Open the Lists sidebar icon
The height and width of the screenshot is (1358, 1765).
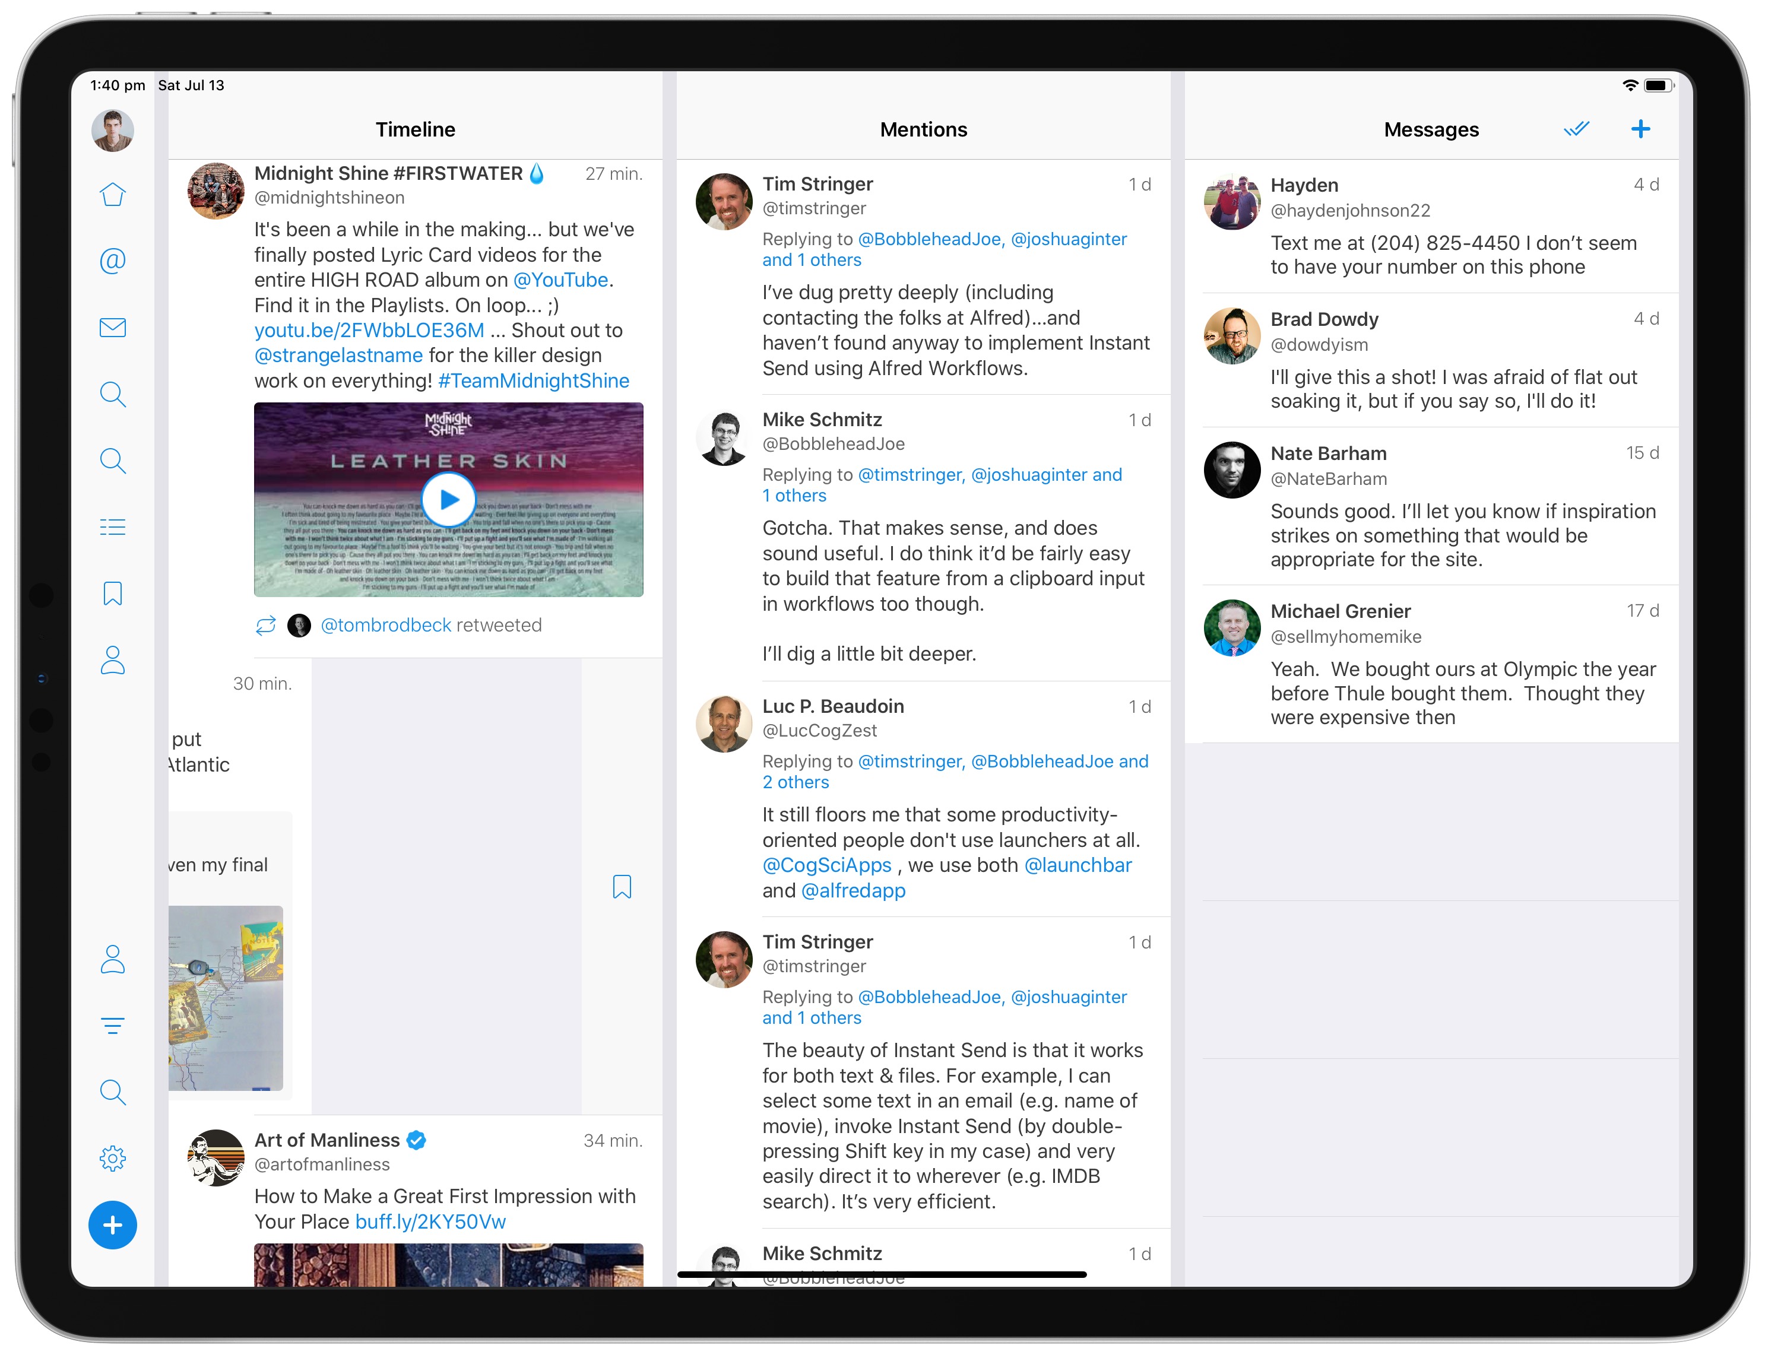(x=112, y=528)
